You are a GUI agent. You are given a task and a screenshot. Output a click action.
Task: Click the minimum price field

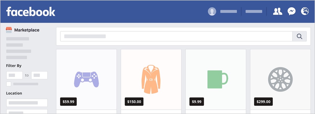click(x=14, y=75)
